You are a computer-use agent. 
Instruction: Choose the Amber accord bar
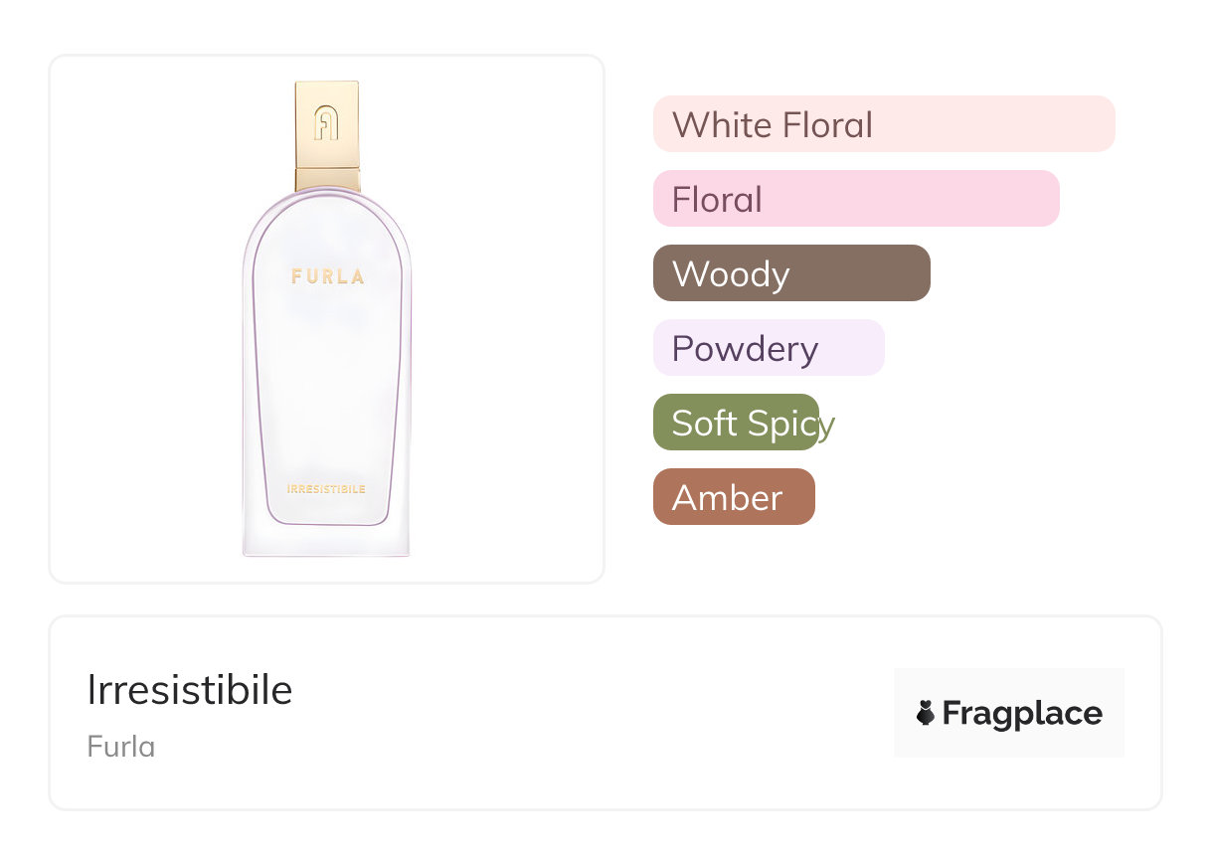[x=733, y=497]
